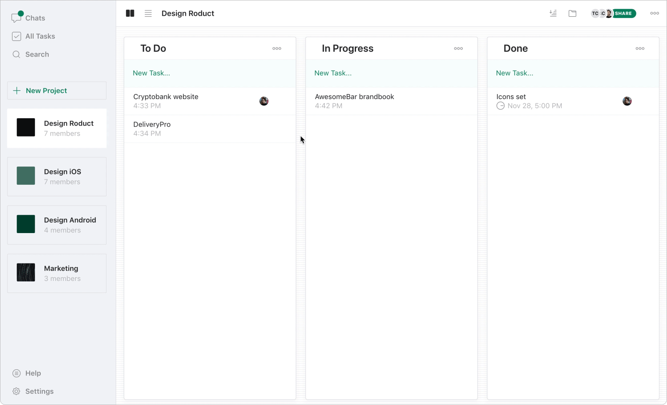Click the TC member avatar
Viewport: 667px width, 405px height.
coord(595,13)
